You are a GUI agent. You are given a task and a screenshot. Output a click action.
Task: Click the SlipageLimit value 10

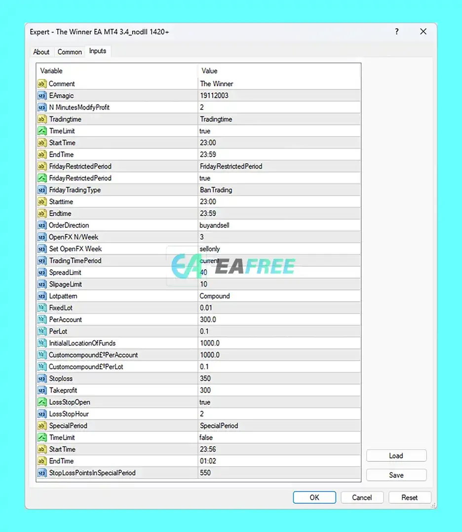pyautogui.click(x=203, y=284)
